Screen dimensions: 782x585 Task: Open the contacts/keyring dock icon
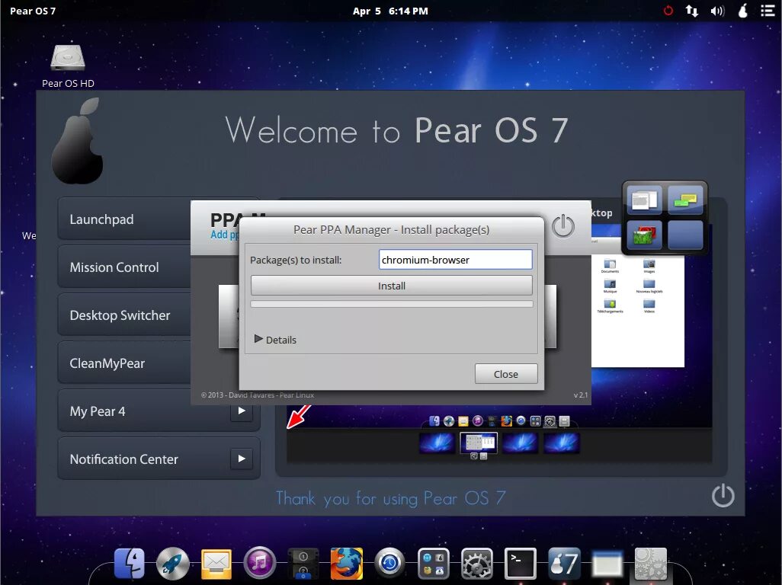[x=303, y=564]
